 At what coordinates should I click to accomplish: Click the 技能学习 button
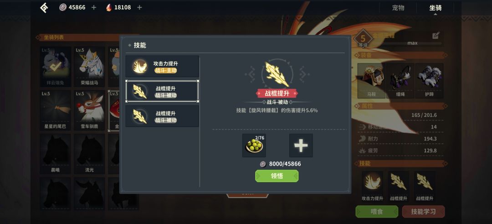coord(423,212)
